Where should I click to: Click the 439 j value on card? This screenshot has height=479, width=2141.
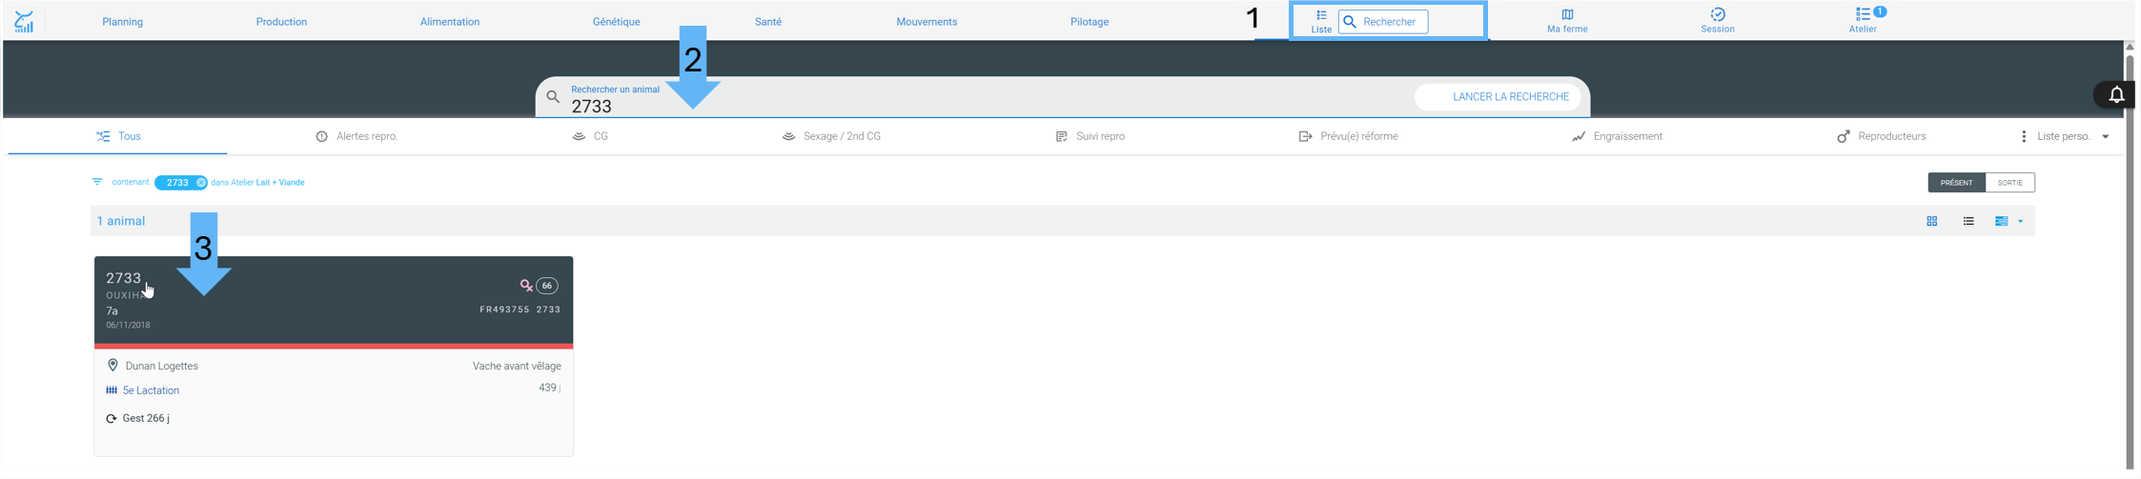(550, 388)
